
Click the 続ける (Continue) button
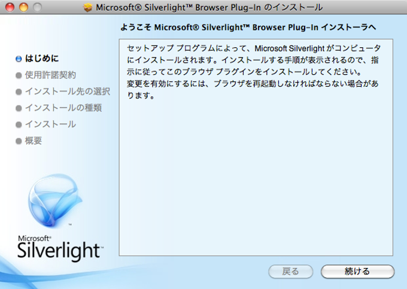pos(357,272)
